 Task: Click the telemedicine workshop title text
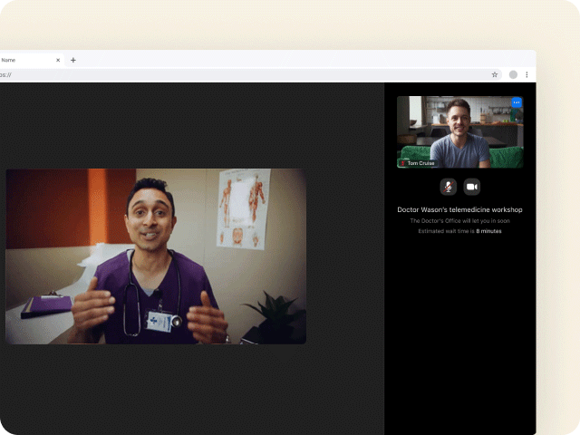459,209
